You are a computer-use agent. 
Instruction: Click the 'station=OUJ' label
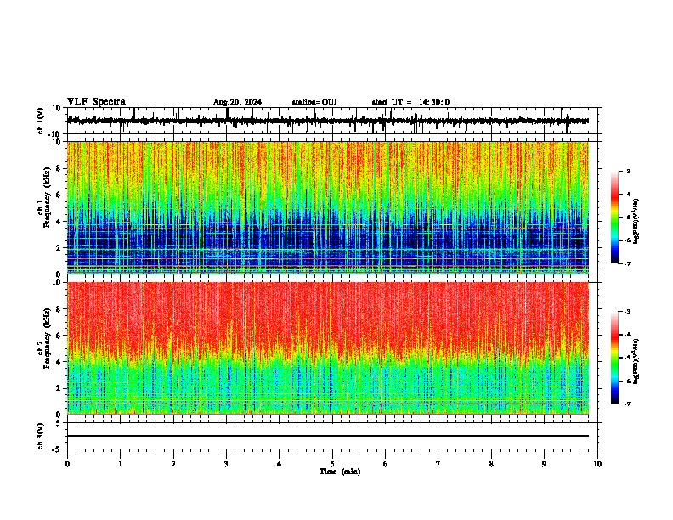[314, 102]
